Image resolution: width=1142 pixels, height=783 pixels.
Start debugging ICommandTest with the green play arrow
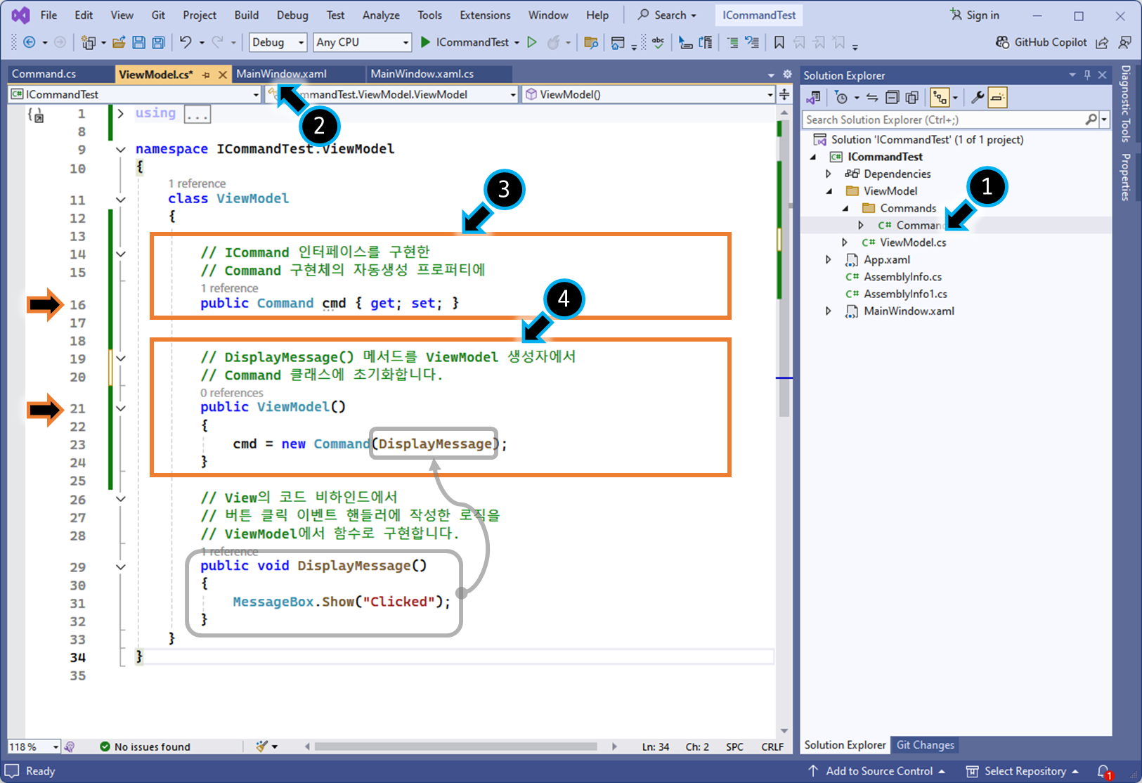coord(425,42)
